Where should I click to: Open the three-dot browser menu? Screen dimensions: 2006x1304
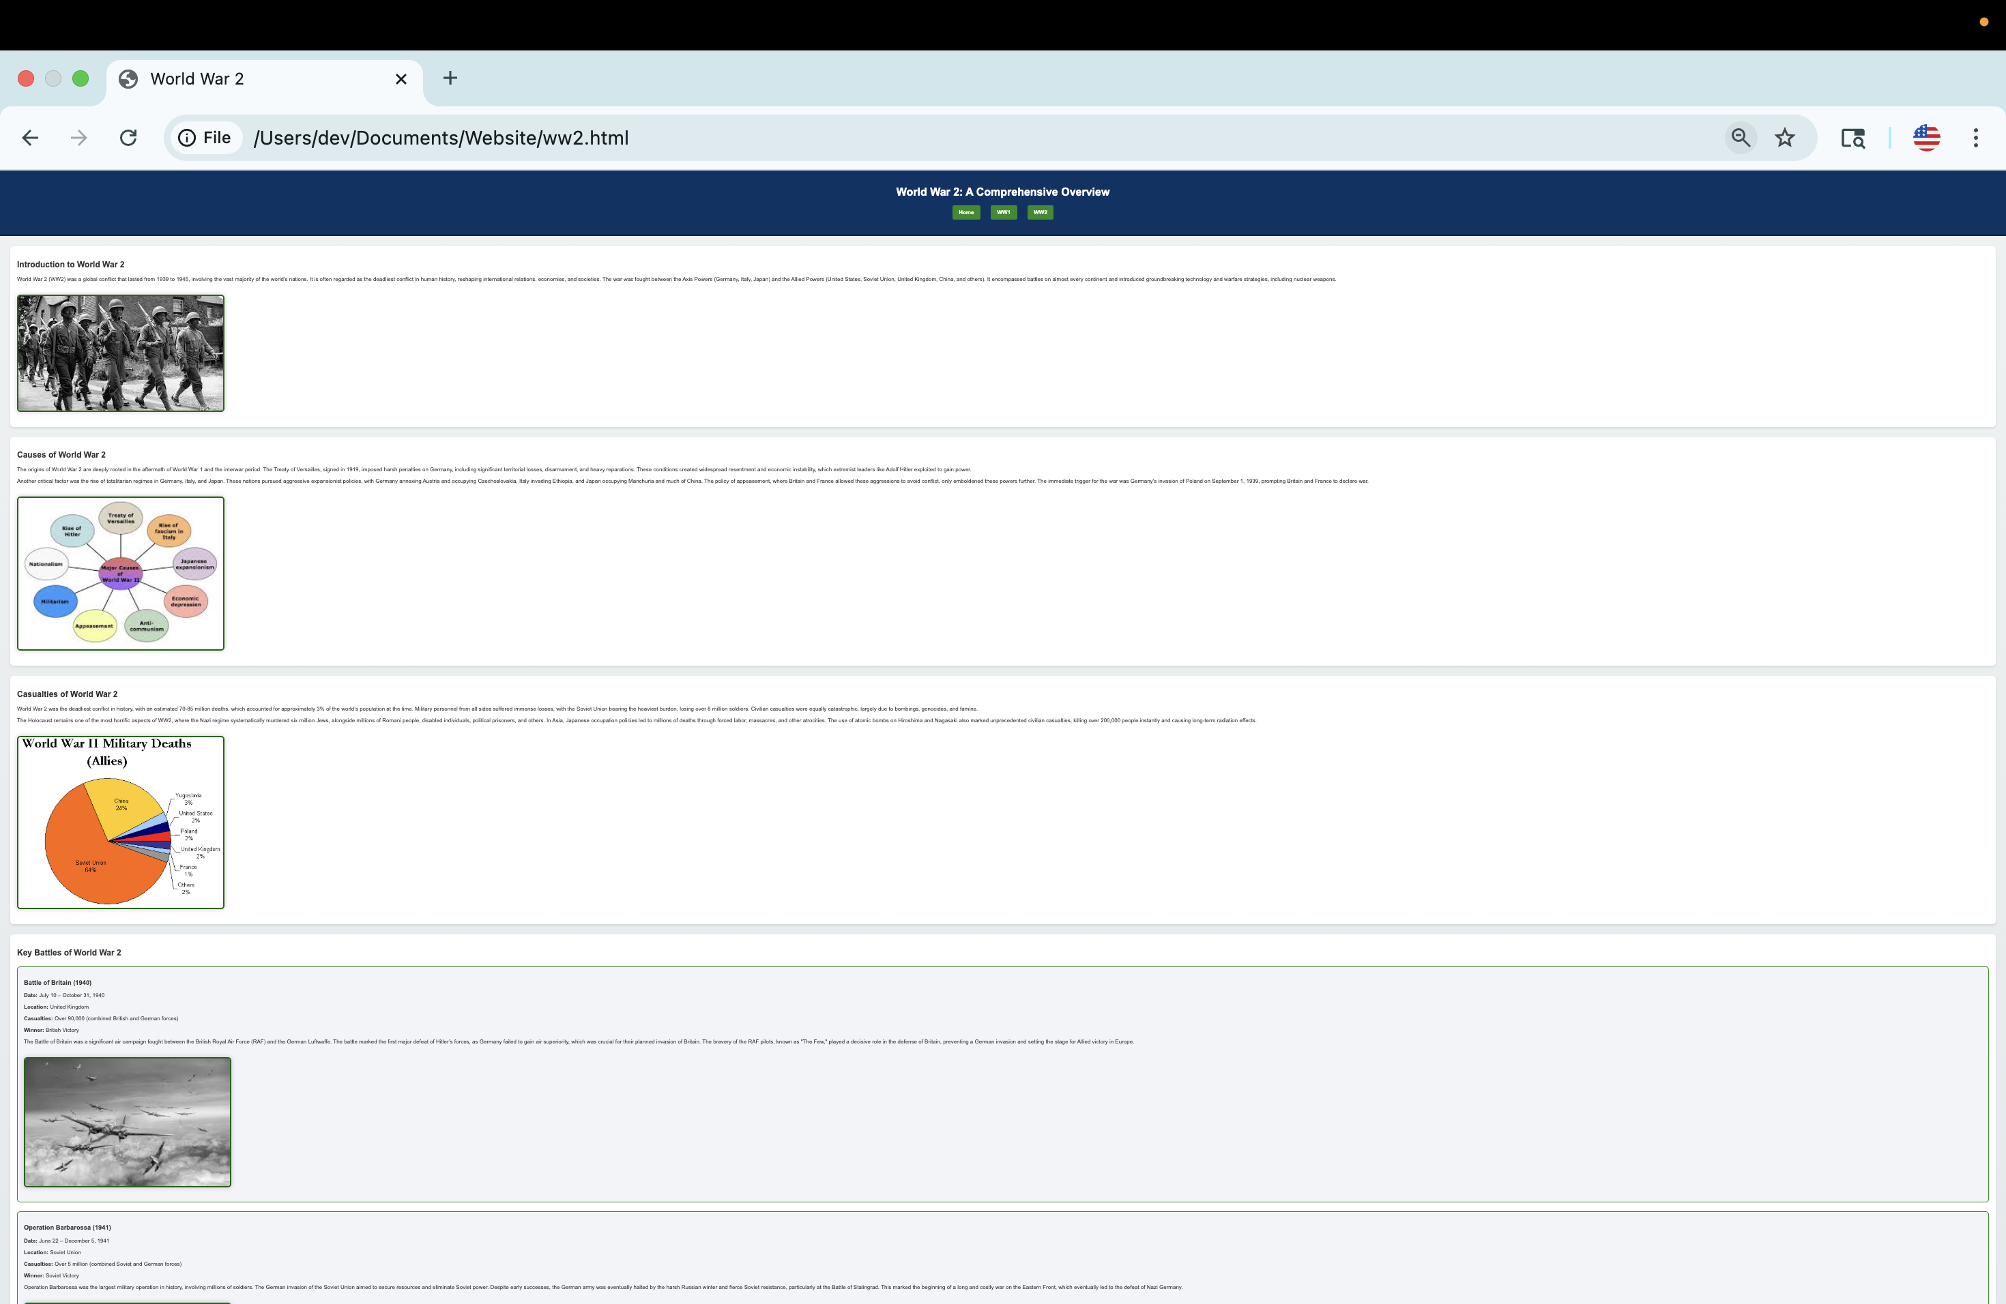click(x=1976, y=138)
